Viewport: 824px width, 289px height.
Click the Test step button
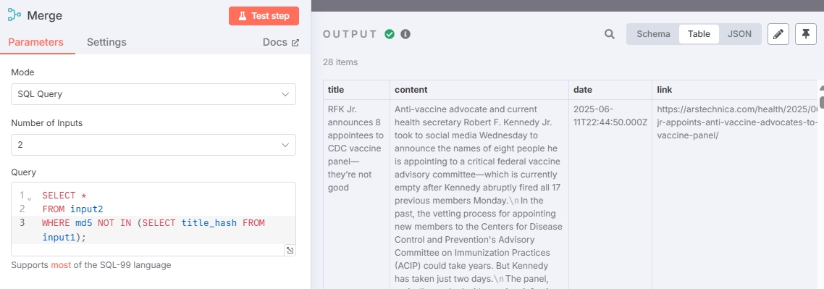pos(264,16)
